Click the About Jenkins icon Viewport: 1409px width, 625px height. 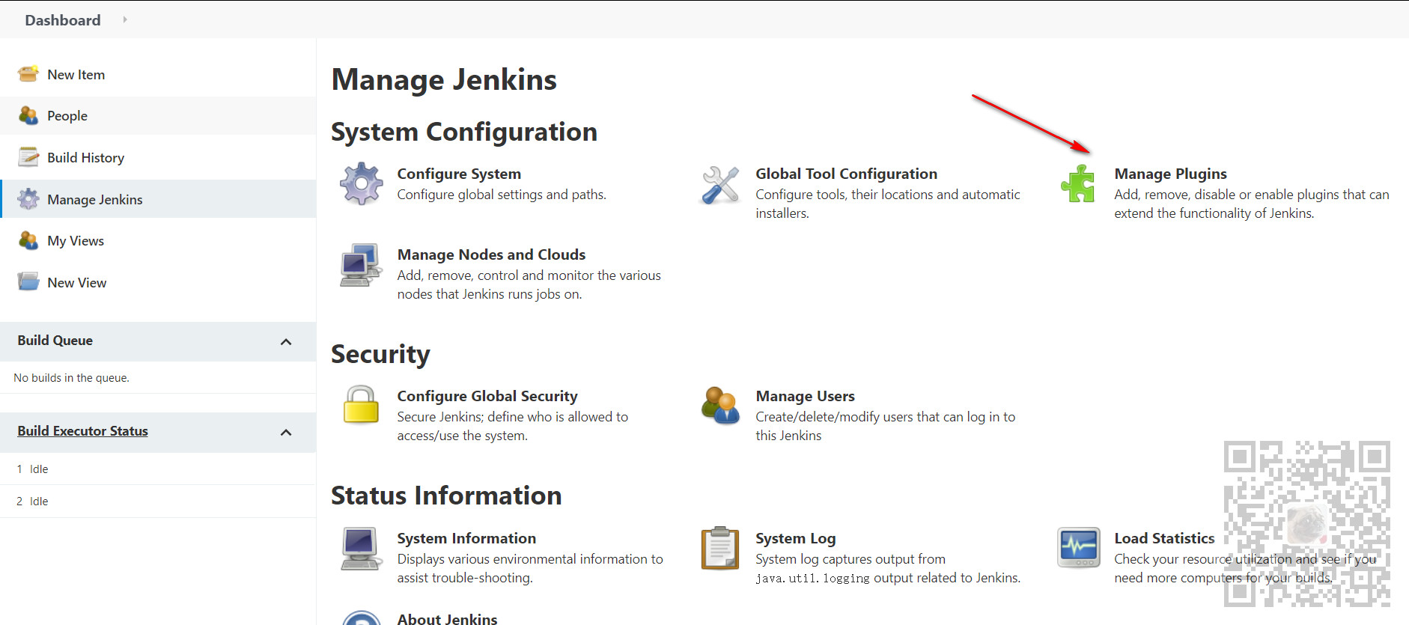click(x=362, y=618)
